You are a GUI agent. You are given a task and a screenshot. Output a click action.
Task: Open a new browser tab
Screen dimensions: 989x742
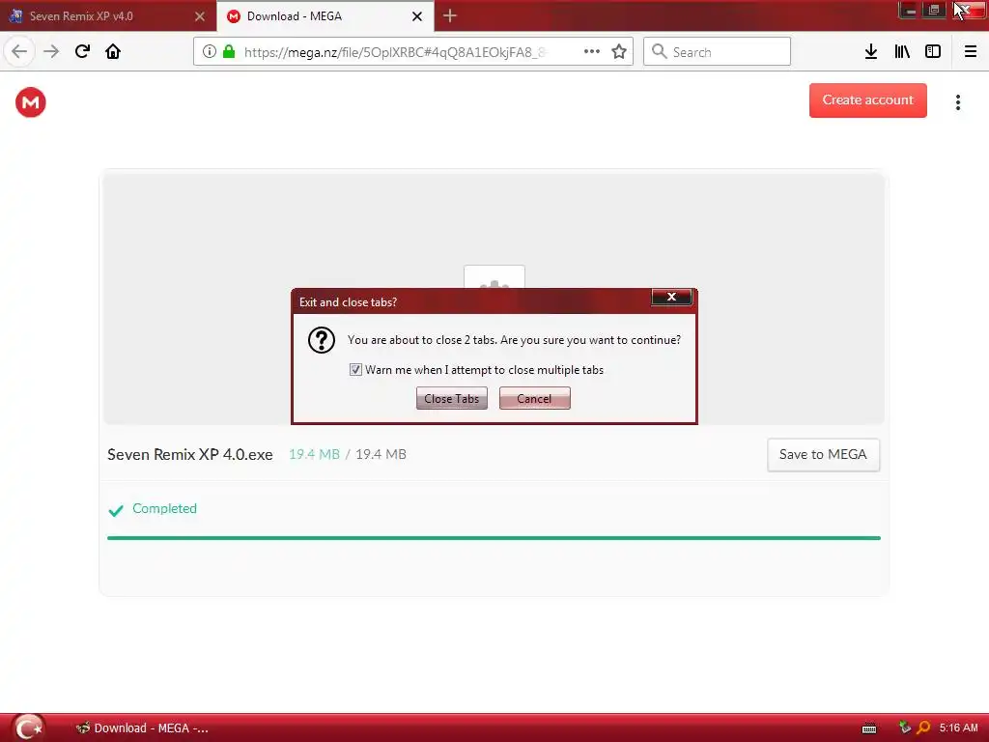[450, 15]
